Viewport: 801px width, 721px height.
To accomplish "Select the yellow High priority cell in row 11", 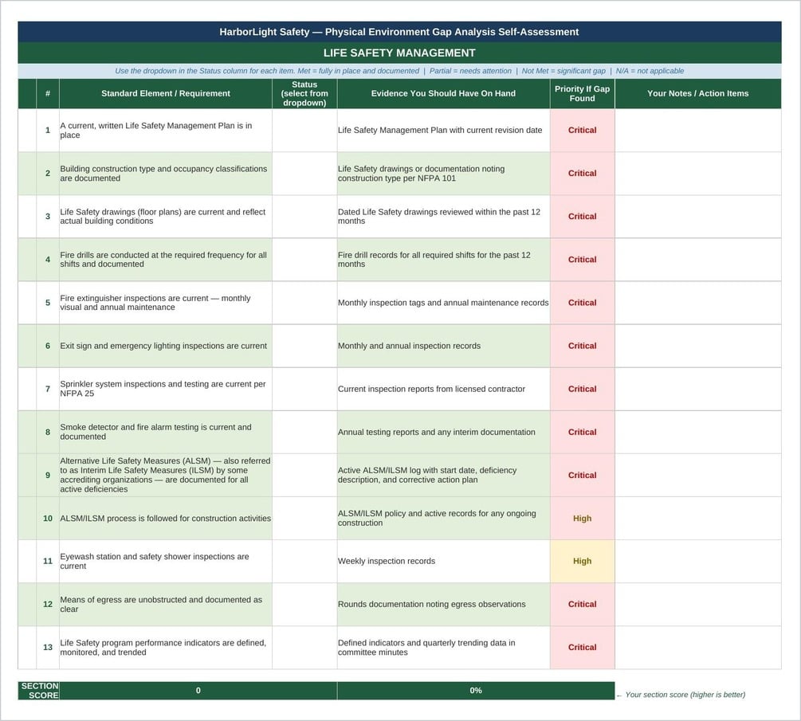I will [583, 561].
